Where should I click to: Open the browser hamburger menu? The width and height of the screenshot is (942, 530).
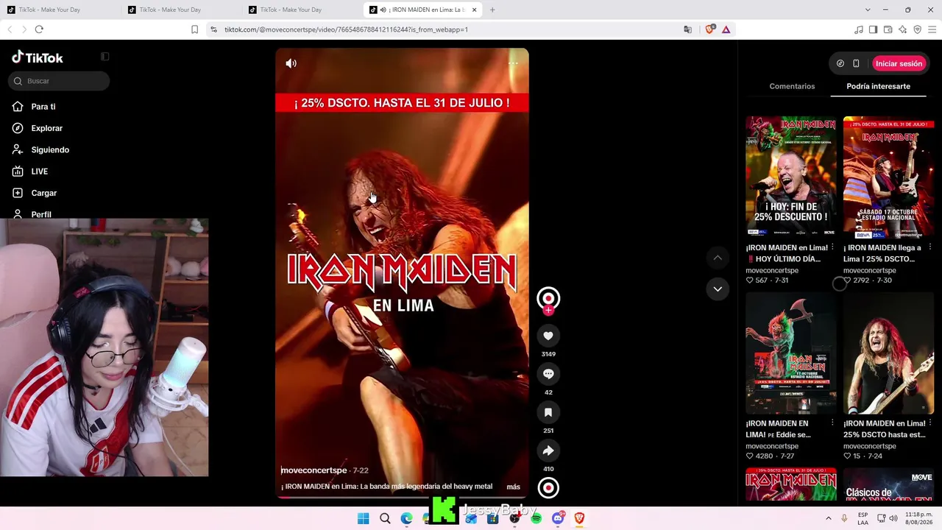pos(931,29)
